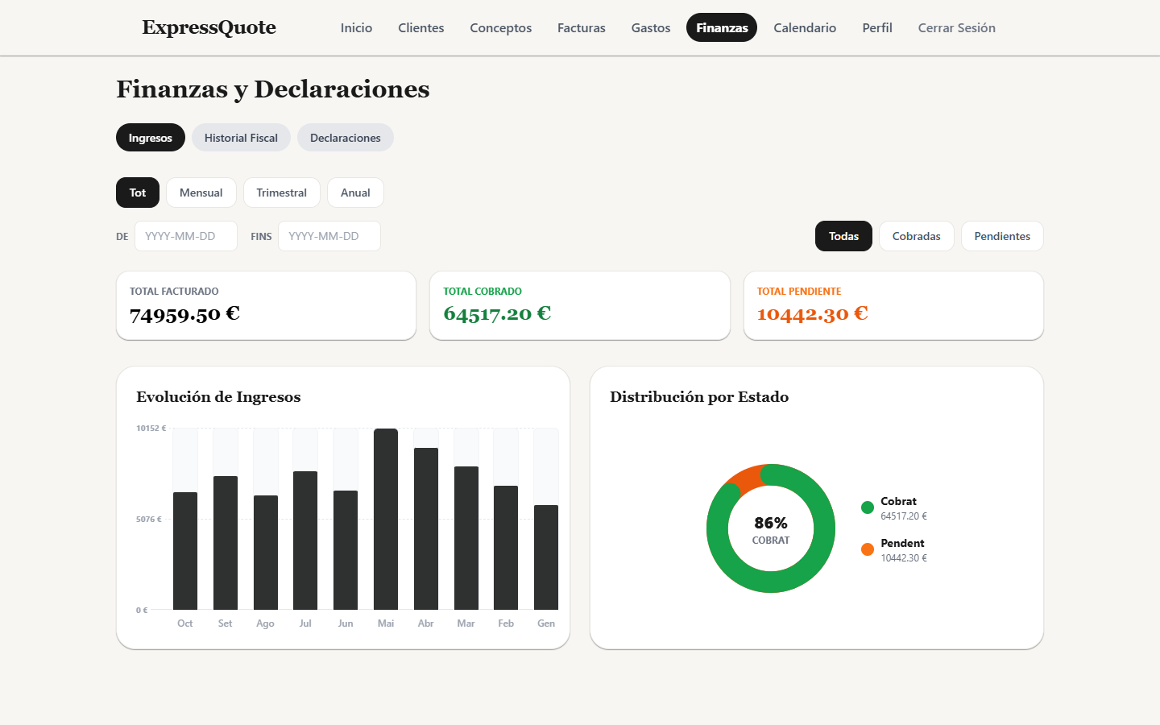Switch to Historial Fiscal tab
The image size is (1160, 725).
click(241, 138)
